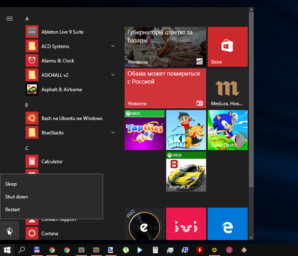This screenshot has width=298, height=256.
Task: Expand the ASIO4ALL v2 folder
Action: pyautogui.click(x=113, y=75)
